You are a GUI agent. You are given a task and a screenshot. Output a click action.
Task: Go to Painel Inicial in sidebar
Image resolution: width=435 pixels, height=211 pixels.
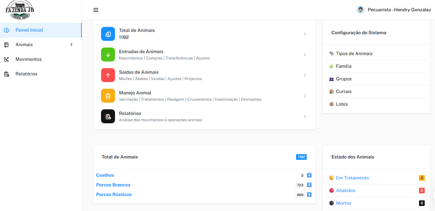41,30
